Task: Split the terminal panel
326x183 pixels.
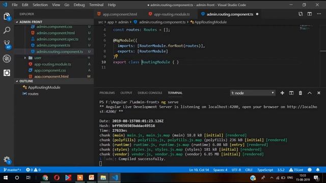Action: [x=291, y=93]
